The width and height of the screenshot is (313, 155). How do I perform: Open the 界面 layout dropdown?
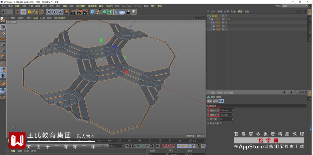coord(294,6)
